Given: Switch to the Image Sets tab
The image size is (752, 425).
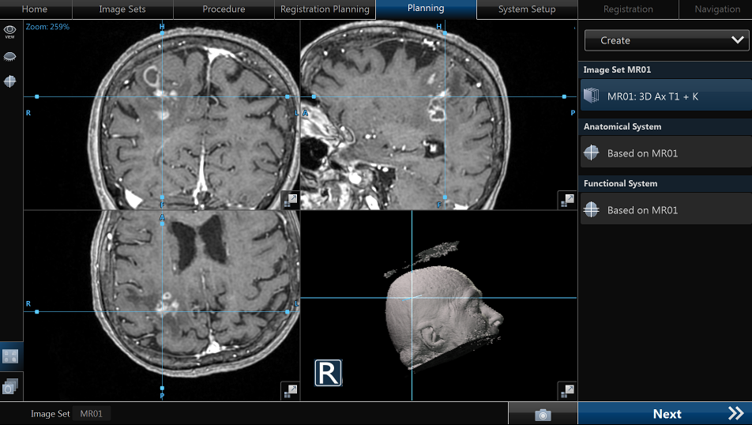Looking at the screenshot, I should [x=122, y=9].
